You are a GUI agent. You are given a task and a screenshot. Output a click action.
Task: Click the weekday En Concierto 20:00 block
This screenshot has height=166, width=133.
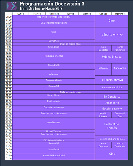point(54,103)
